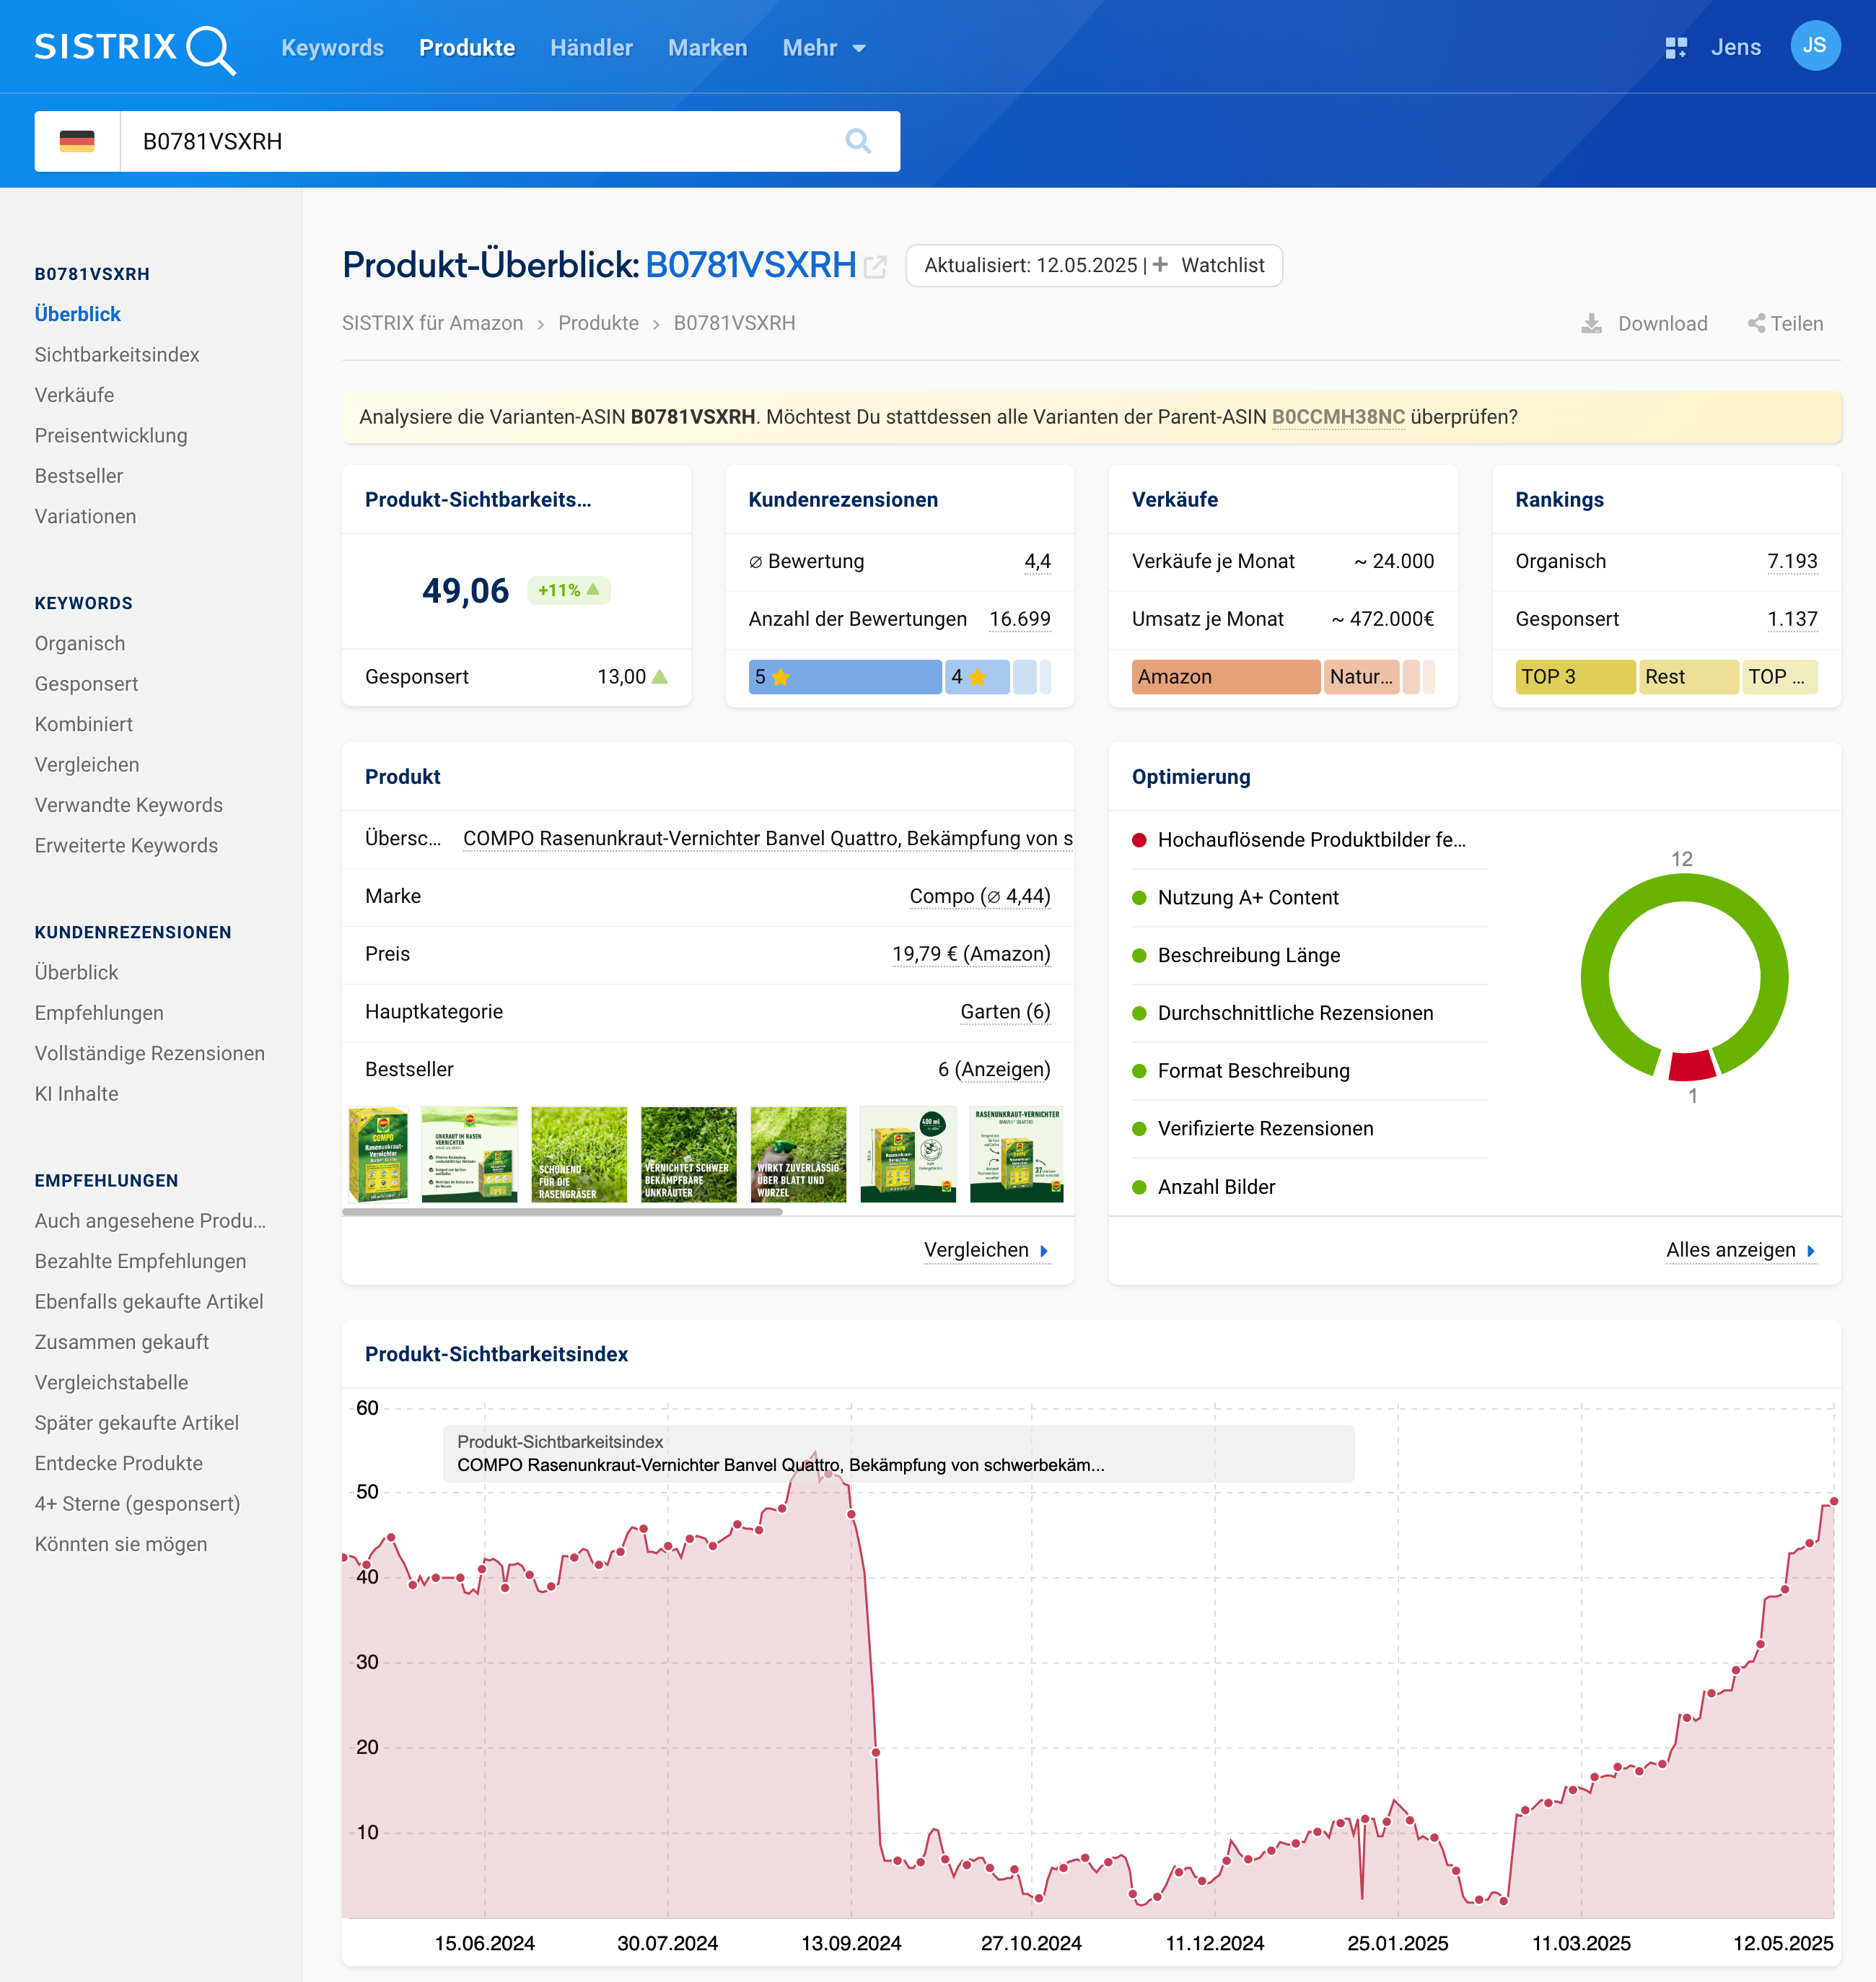The height and width of the screenshot is (1982, 1876).
Task: Click into the ASIN search input field
Action: coord(480,141)
